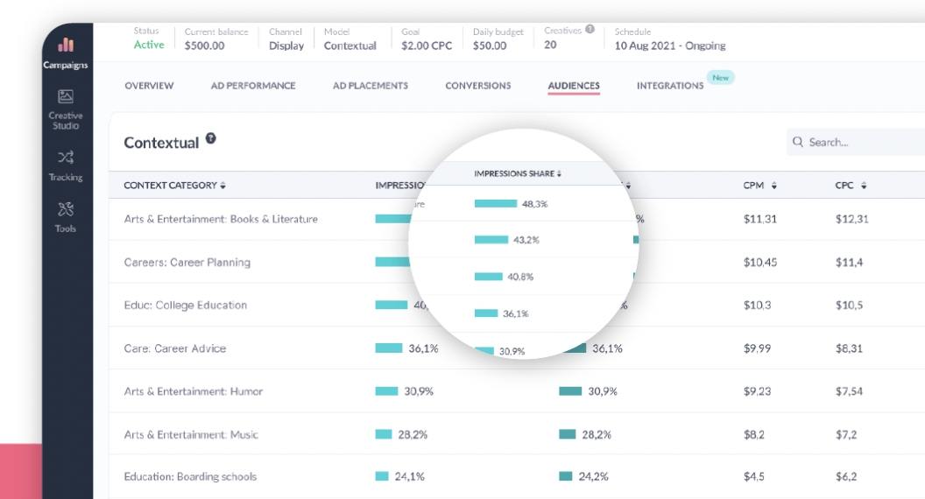Open Creative Studio in the sidebar
This screenshot has height=499, width=925.
(66, 97)
